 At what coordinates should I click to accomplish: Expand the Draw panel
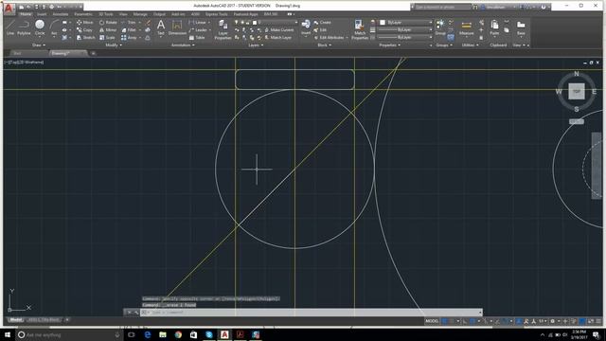tap(38, 45)
